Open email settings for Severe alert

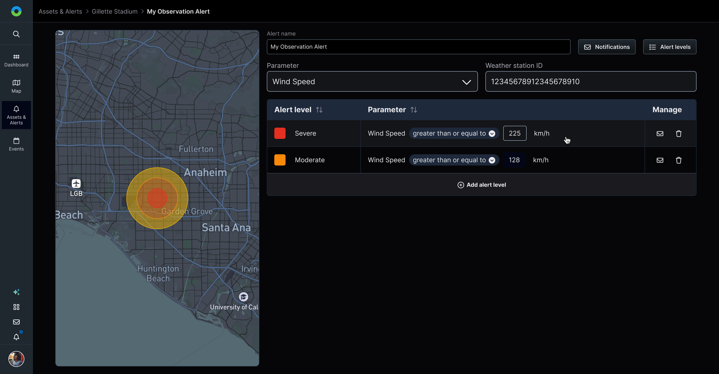tap(660, 134)
